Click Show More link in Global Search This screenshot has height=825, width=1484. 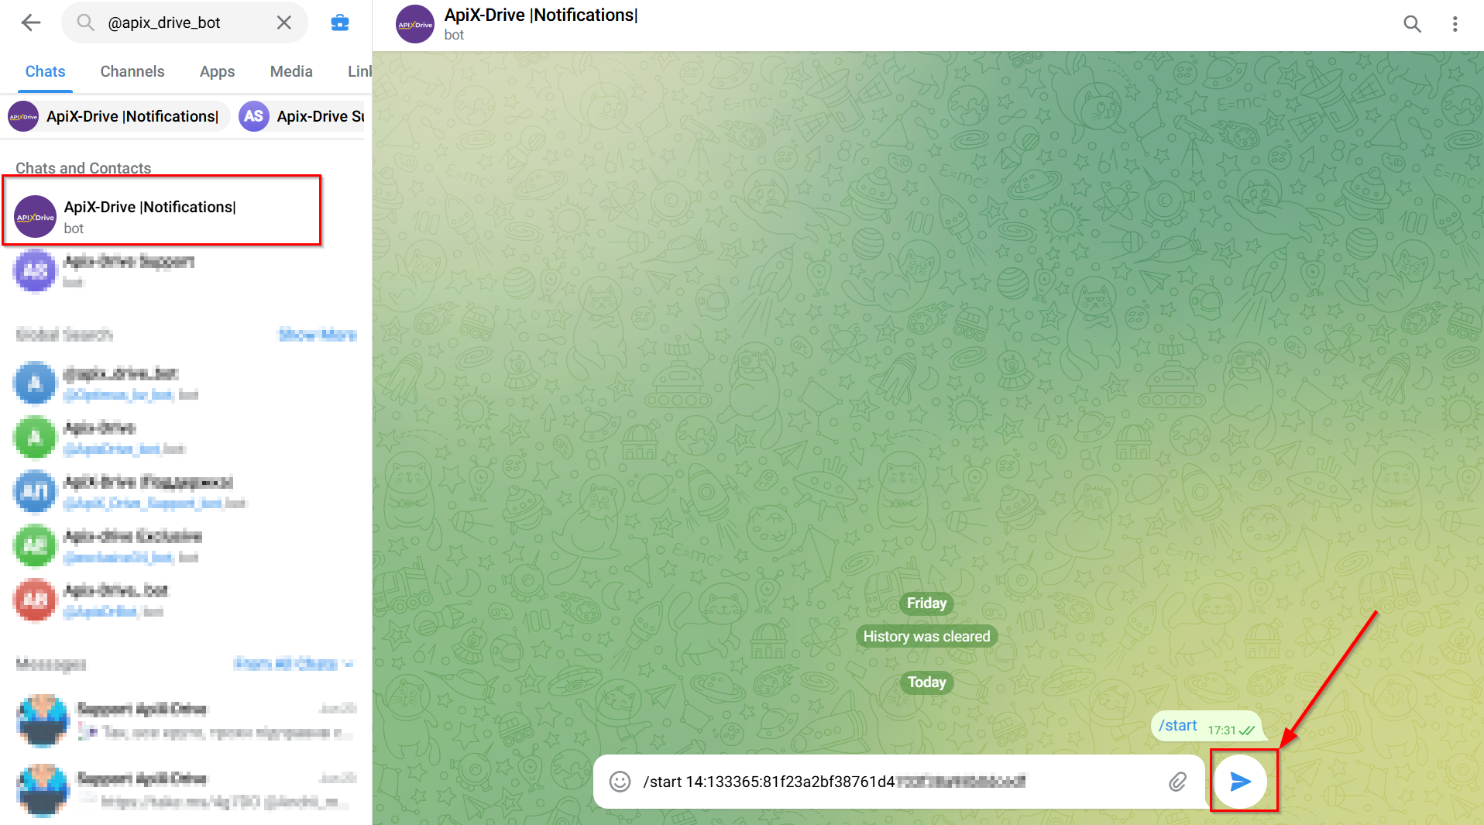coord(318,335)
